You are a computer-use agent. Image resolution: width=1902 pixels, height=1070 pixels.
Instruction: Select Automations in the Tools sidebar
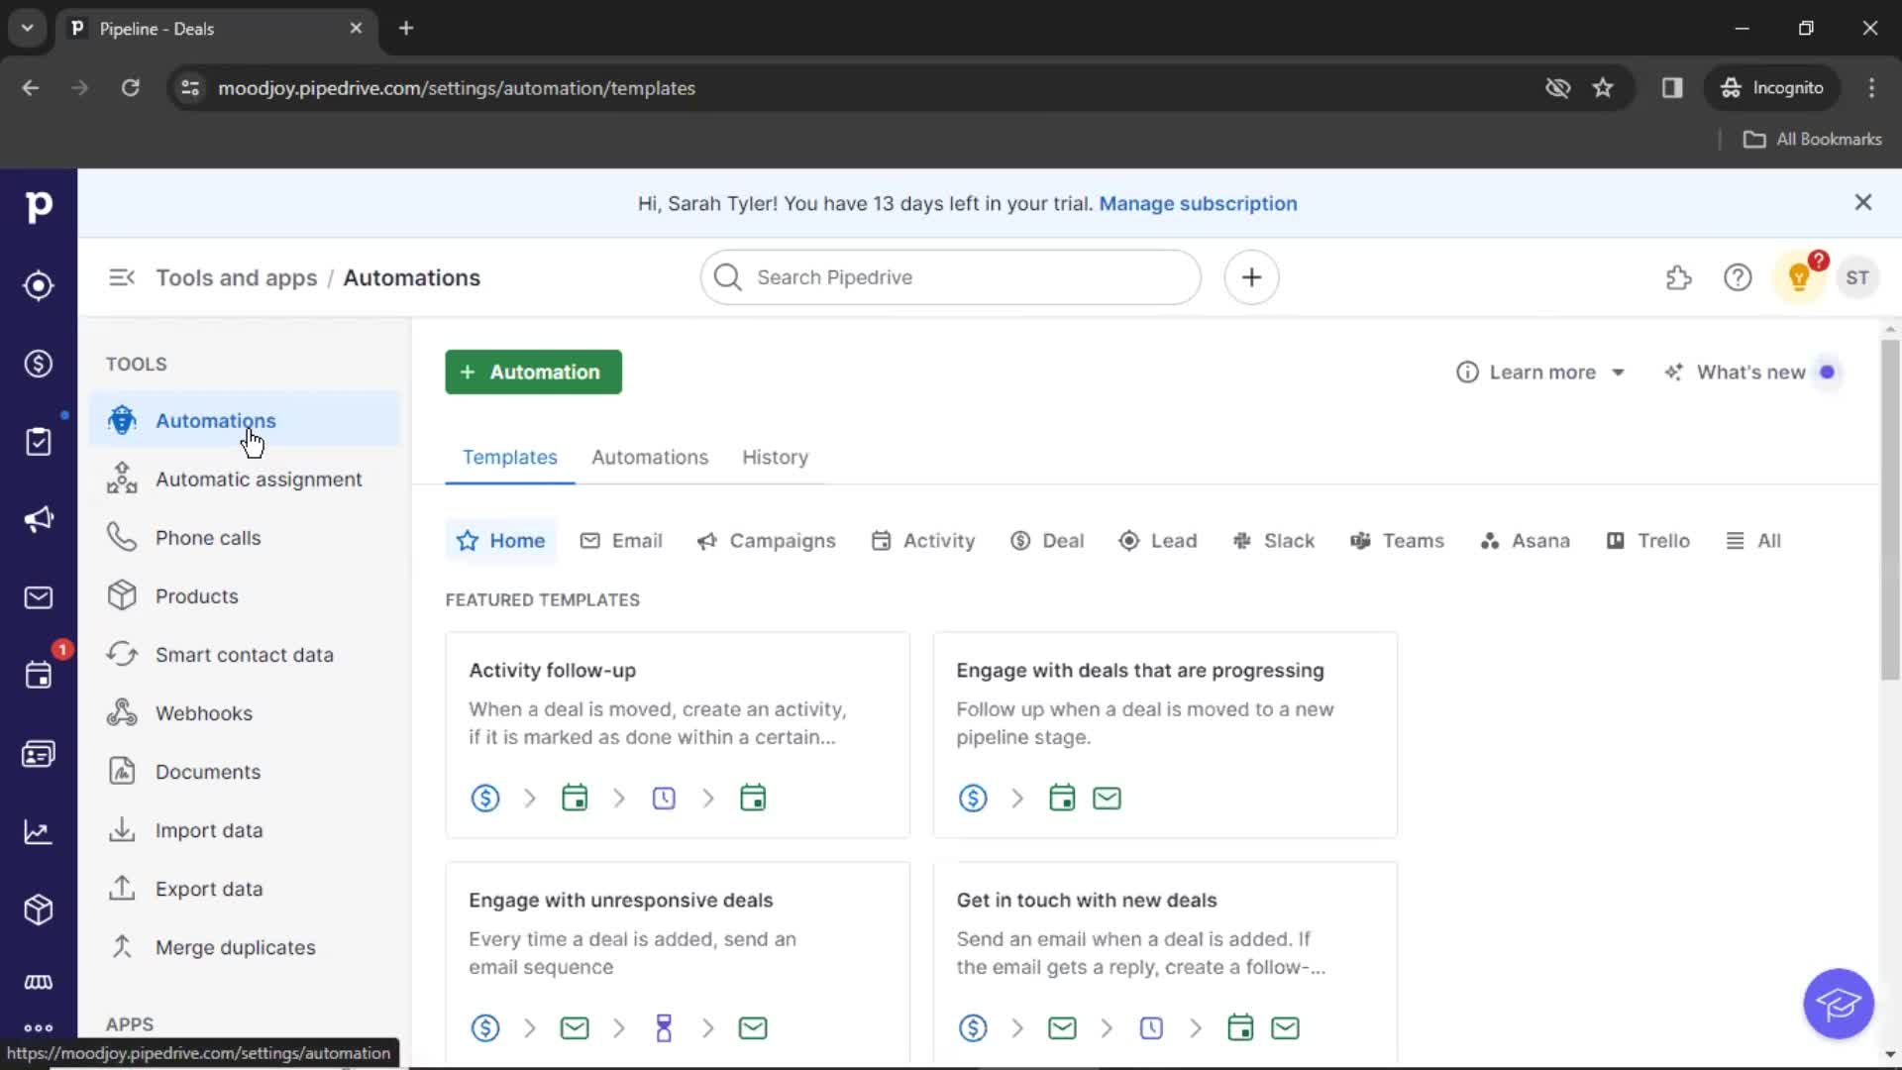(x=244, y=421)
